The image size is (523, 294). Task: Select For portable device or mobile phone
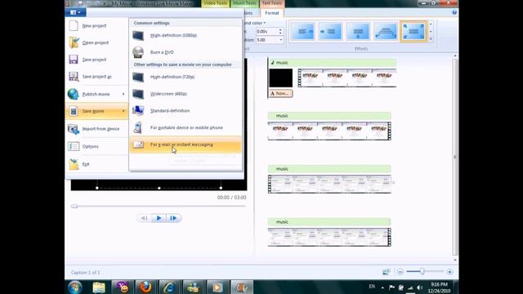[186, 127]
